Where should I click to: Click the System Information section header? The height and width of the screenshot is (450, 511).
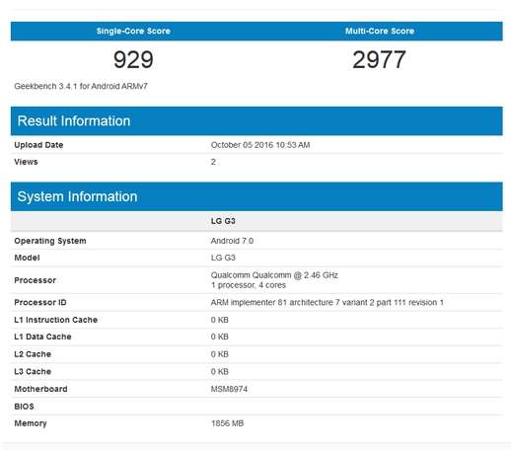point(256,196)
